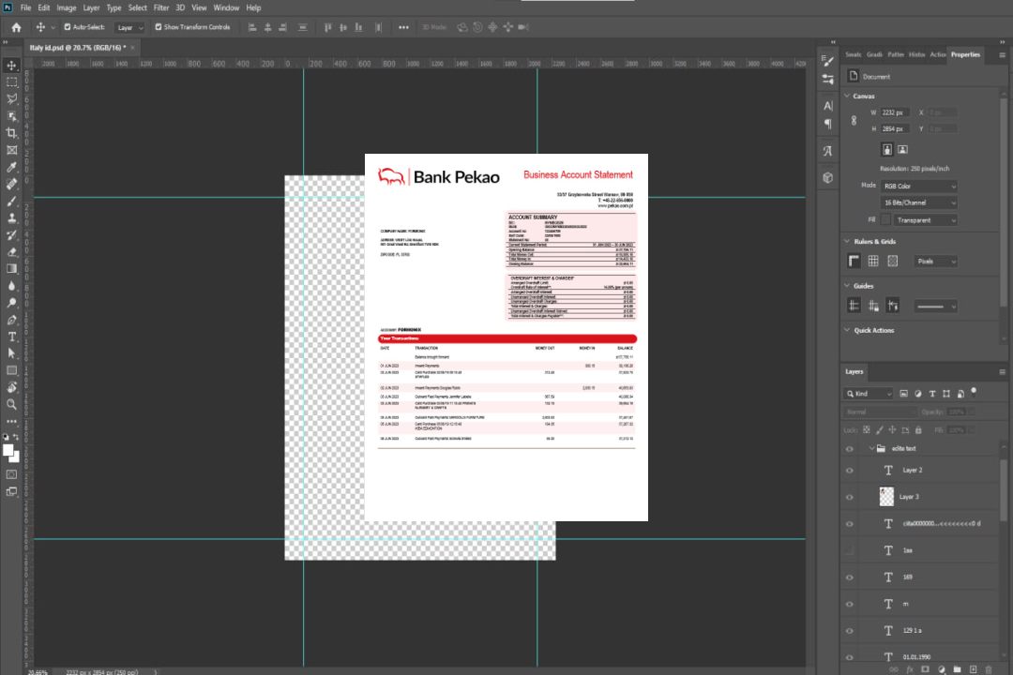The height and width of the screenshot is (675, 1013).
Task: Switch to the Properties tab
Action: tap(965, 54)
